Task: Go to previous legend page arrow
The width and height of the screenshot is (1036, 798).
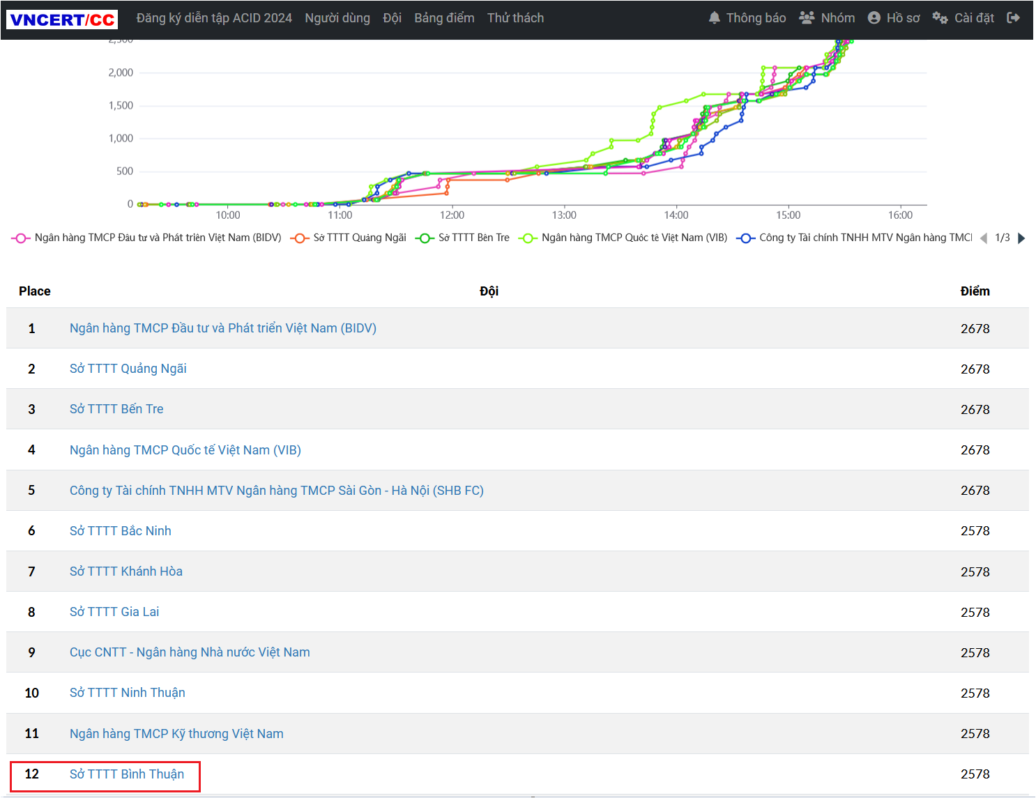Action: pyautogui.click(x=984, y=238)
